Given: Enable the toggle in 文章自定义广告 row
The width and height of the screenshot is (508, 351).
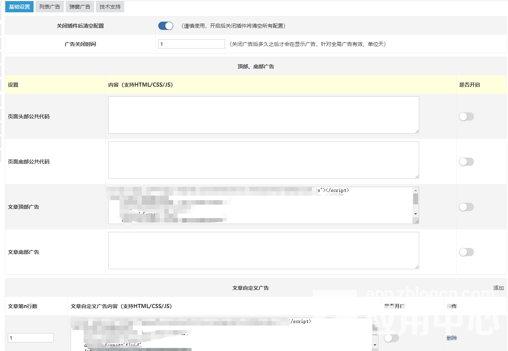Looking at the screenshot, I should coord(391,338).
